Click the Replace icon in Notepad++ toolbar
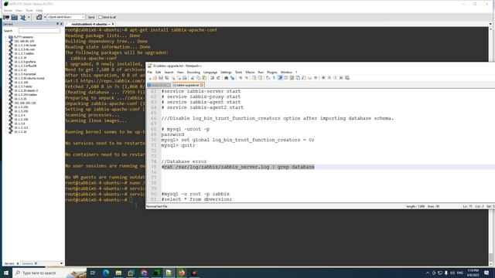The height and width of the screenshot is (278, 495). [x=232, y=78]
